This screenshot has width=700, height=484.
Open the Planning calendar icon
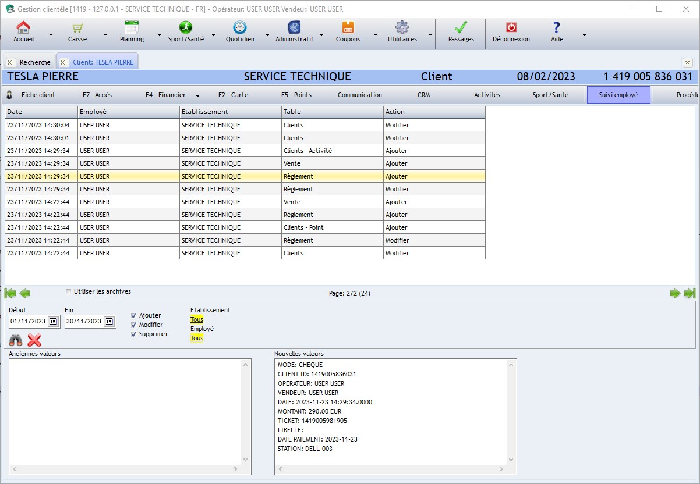[x=132, y=28]
